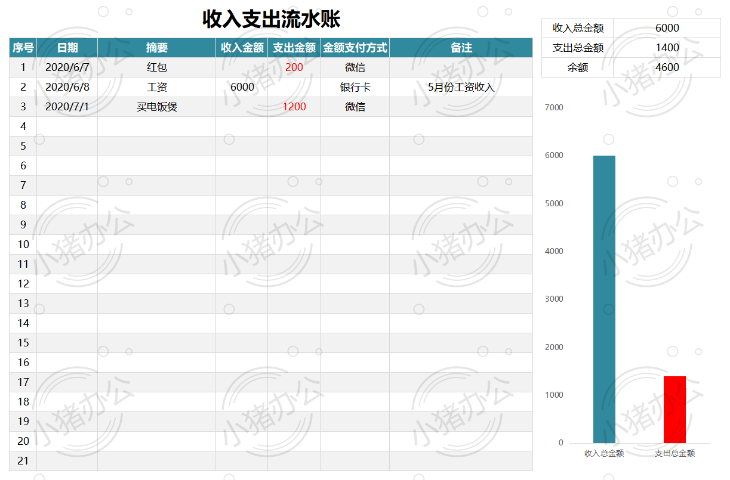
Task: Click the 支出总金额 summary label
Action: tap(578, 48)
